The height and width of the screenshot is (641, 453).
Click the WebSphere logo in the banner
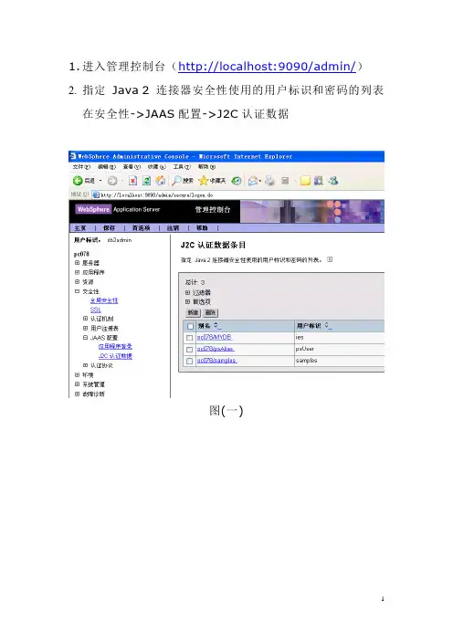click(x=93, y=209)
